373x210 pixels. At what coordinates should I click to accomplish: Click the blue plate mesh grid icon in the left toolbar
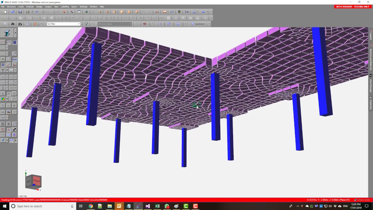coord(15,42)
